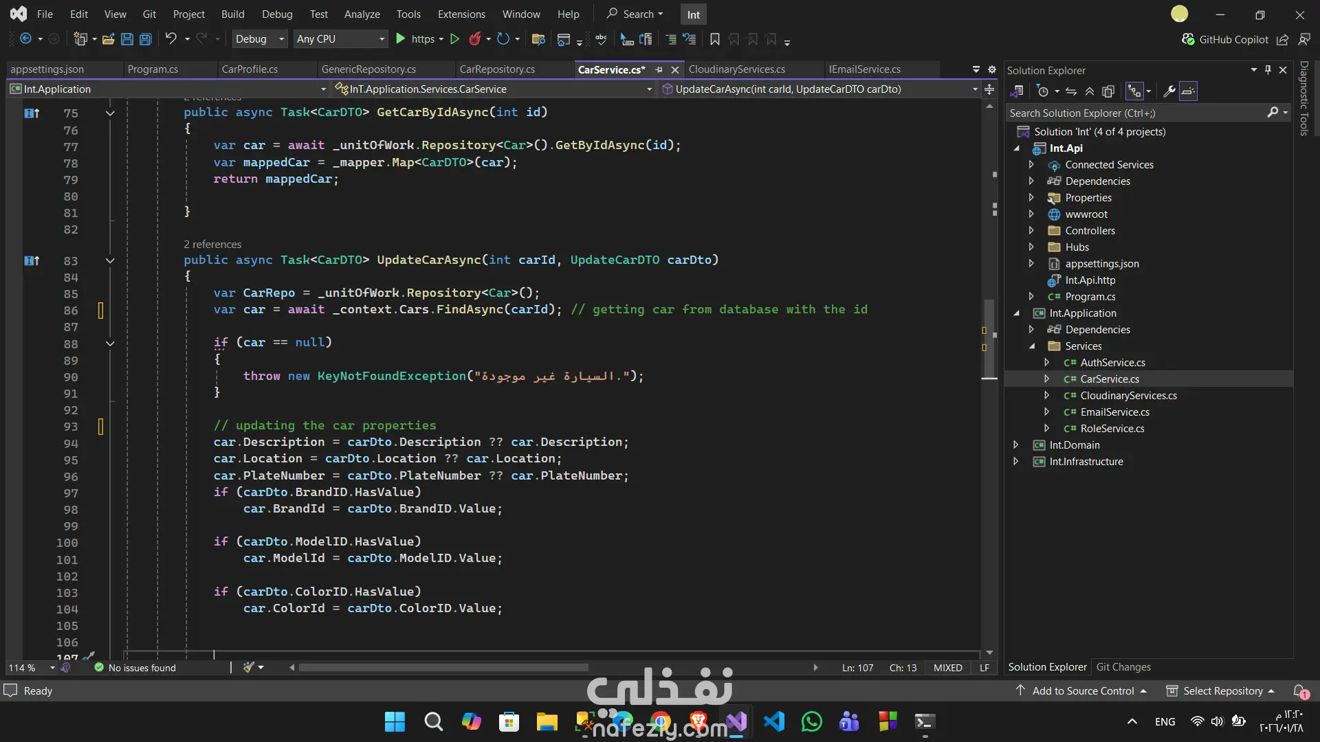Toggle Preview Selected Items in Solution Explorer
Viewport: 1320px width, 742px height.
1188,91
